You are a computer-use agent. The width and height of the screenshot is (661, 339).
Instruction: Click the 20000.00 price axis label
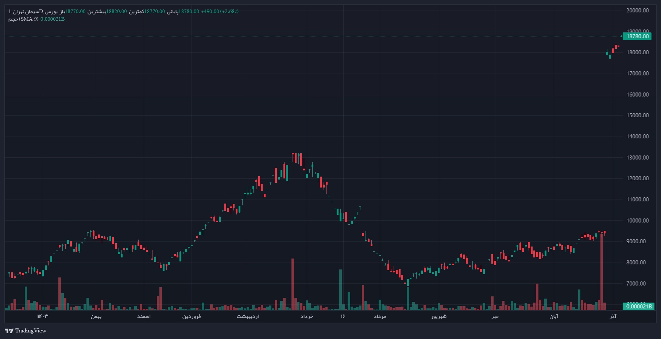(x=637, y=11)
